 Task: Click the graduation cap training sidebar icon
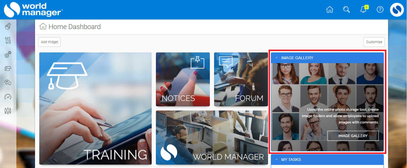(x=8, y=68)
